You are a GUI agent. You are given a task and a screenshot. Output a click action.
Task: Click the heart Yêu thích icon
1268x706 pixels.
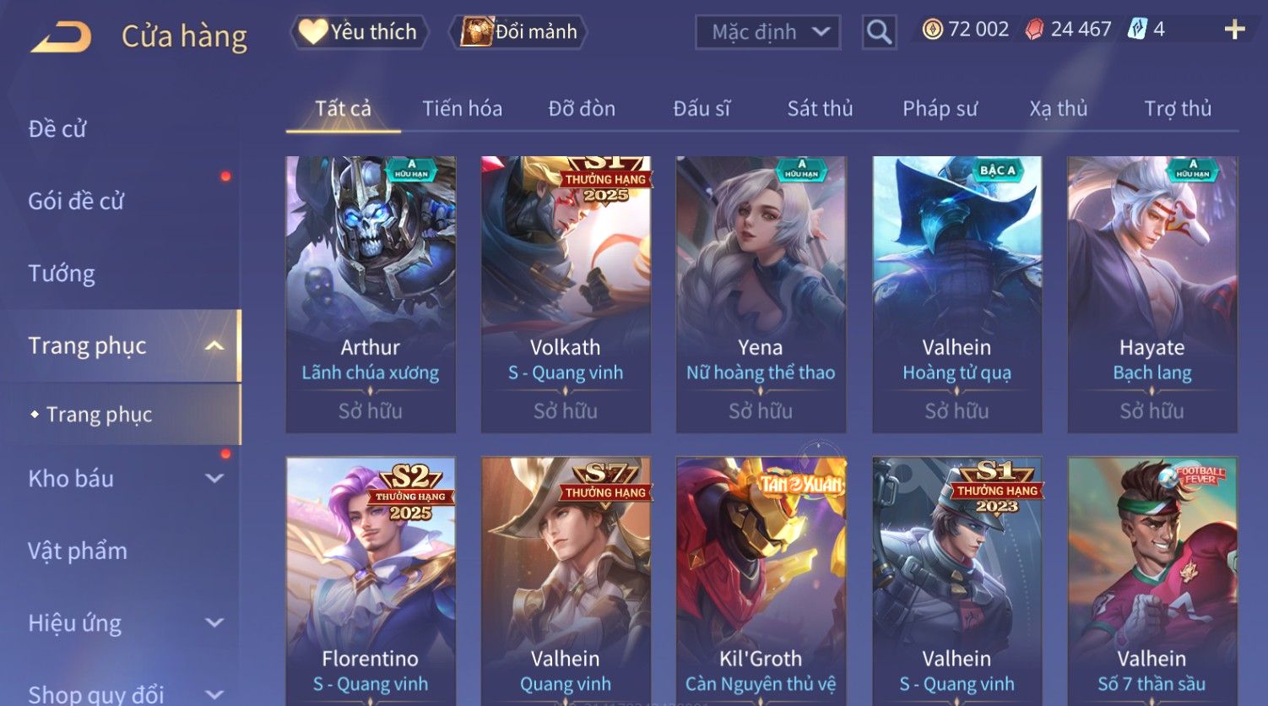pyautogui.click(x=312, y=32)
